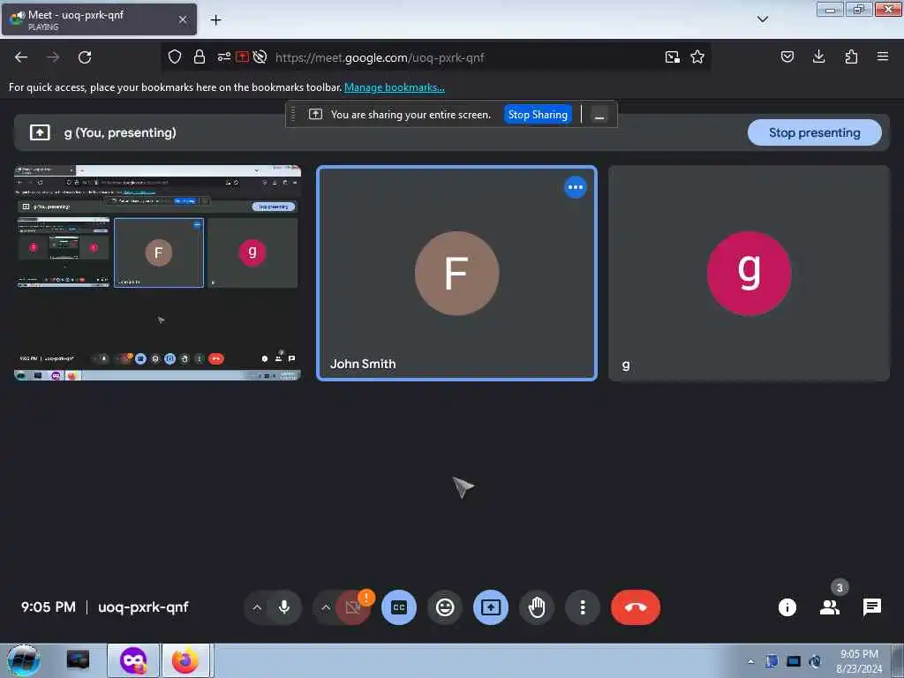Close the Meet uoq-pxrk-qnf tab
The height and width of the screenshot is (678, 904).
click(183, 19)
